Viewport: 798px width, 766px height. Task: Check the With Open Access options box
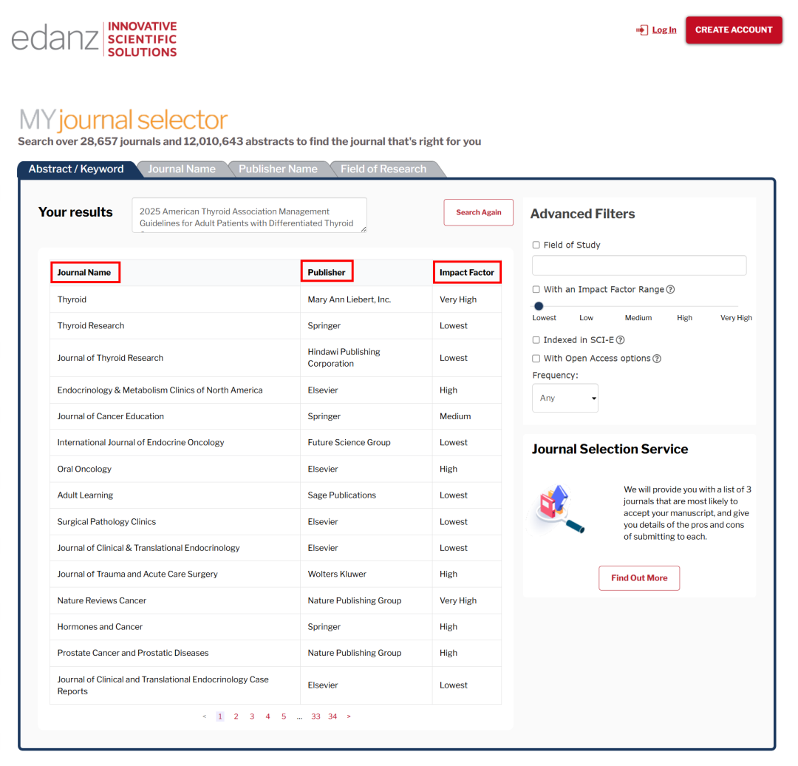536,359
